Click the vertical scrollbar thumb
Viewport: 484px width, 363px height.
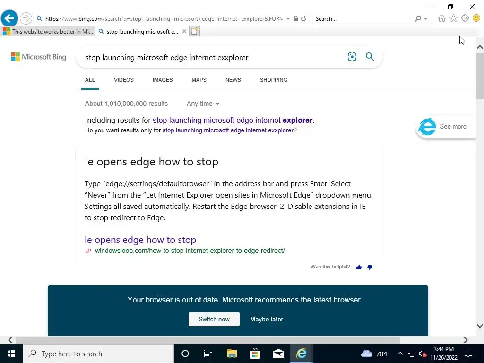coord(480,76)
